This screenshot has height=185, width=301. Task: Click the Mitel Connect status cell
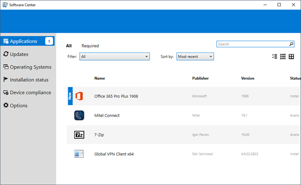click(x=294, y=115)
